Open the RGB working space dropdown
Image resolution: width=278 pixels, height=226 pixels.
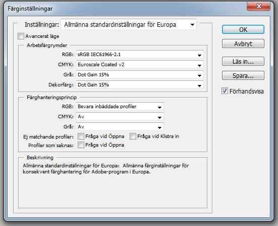tap(140, 55)
